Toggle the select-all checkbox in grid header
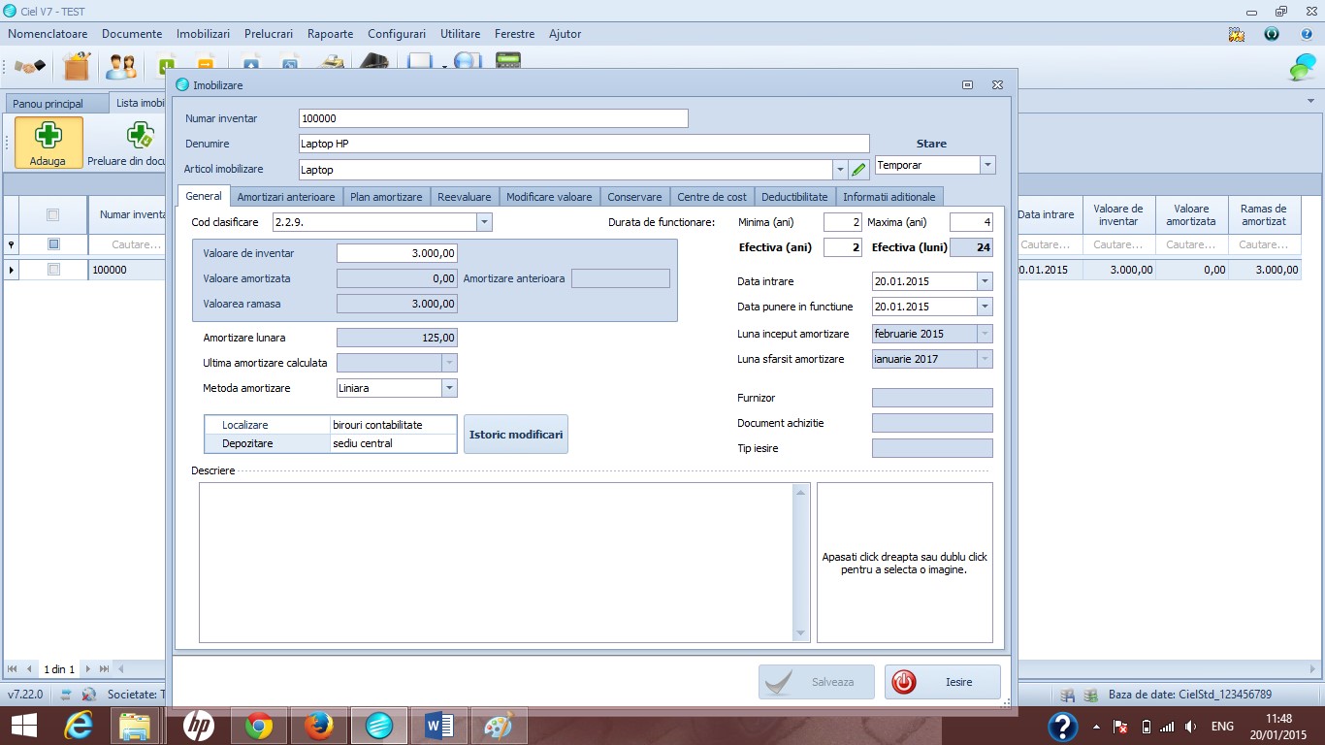Screen dimensions: 1325x745 click(53, 215)
